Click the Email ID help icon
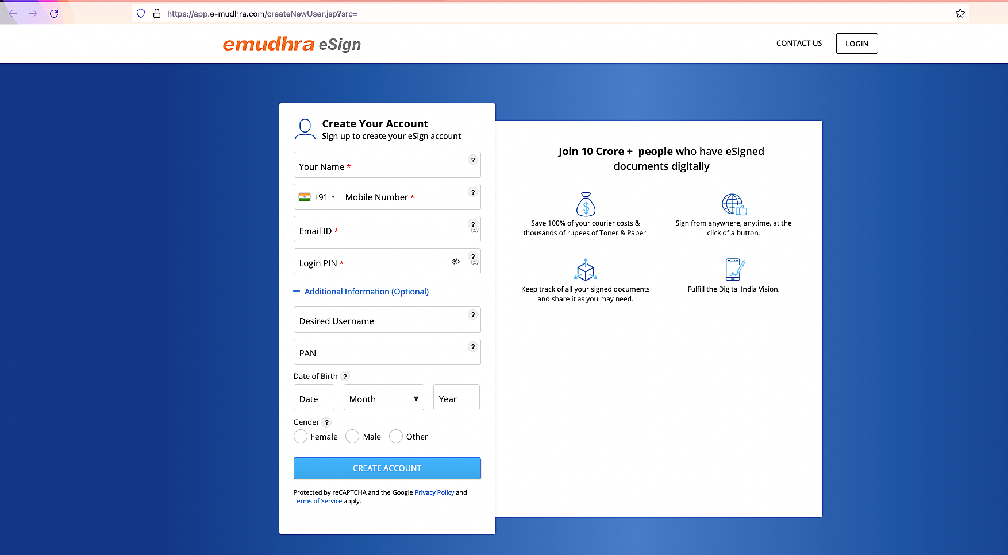The width and height of the screenshot is (1008, 555). click(x=473, y=224)
